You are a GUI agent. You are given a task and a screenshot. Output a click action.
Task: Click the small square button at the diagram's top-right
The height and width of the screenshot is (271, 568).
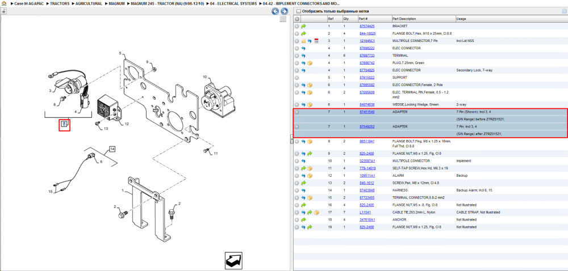coord(283,19)
